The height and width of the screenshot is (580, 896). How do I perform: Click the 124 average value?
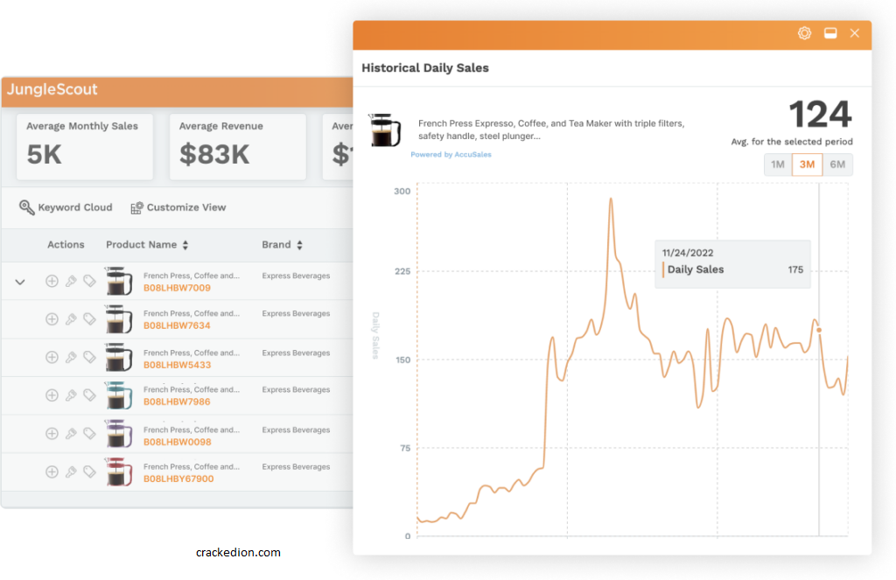click(820, 115)
